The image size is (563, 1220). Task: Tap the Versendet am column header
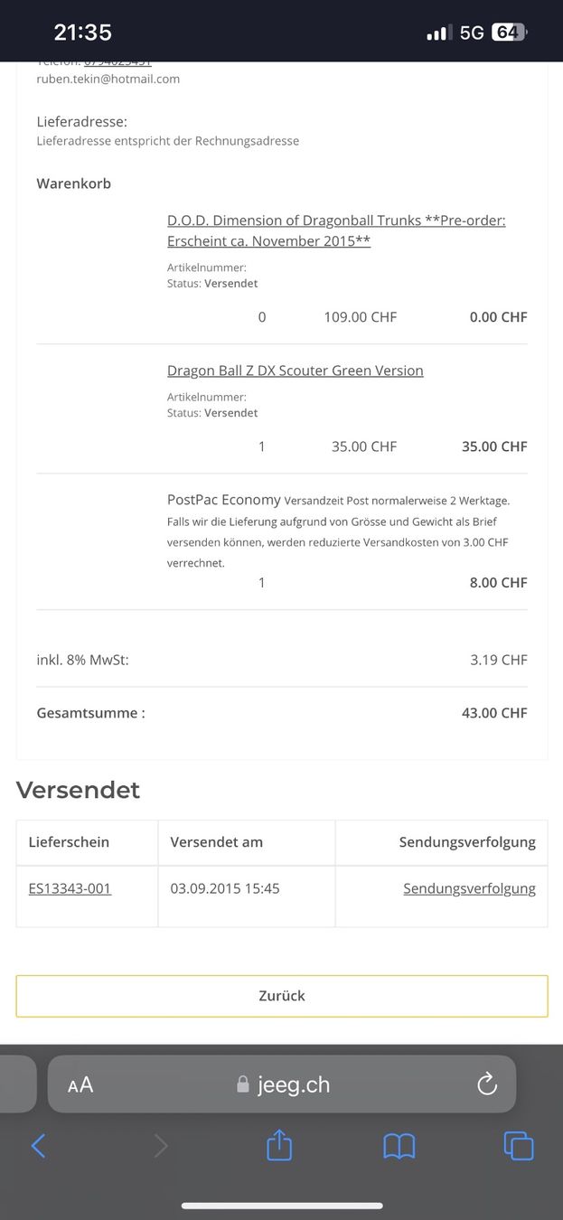[217, 841]
